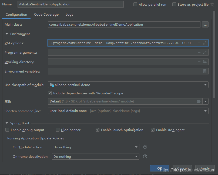Open Shorten command line dropdown
The width and height of the screenshot is (218, 175).
point(128,111)
